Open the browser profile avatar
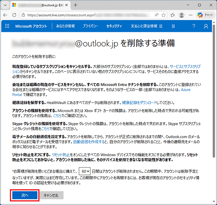This screenshot has width=217, height=205. coord(181,15)
